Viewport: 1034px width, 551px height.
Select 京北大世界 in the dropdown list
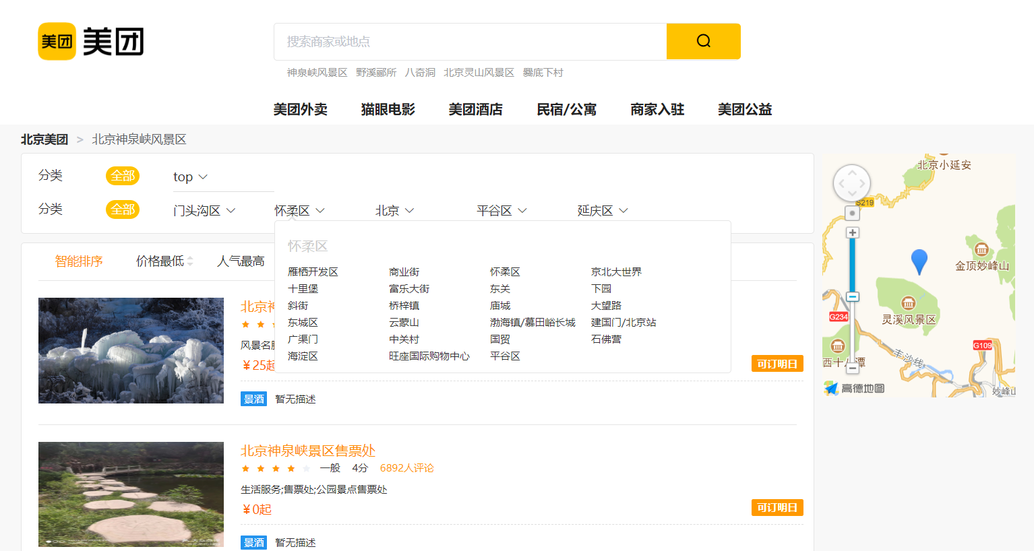tap(616, 271)
